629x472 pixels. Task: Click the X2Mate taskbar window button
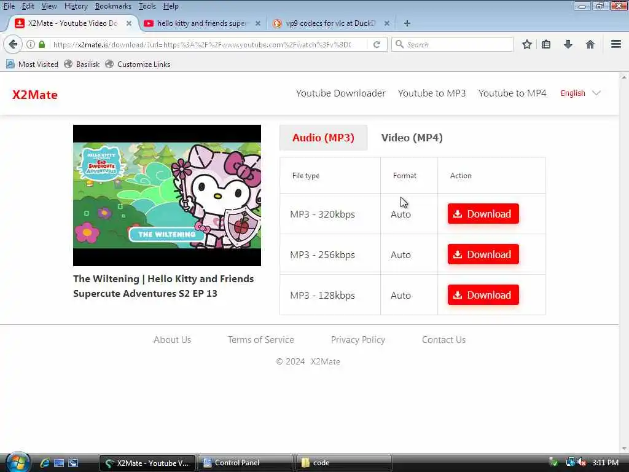point(147,463)
